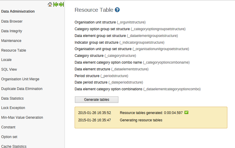Open Data Statistics page
This screenshot has width=235, height=148.
(12, 98)
